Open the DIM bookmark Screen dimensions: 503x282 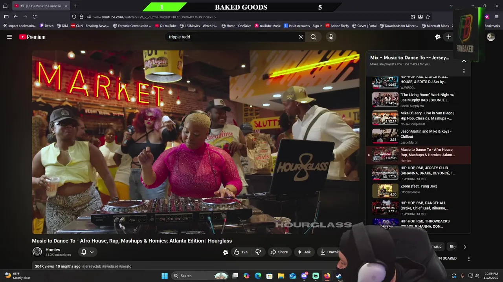click(62, 26)
